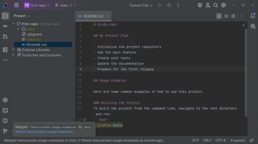This screenshot has height=144, width=258.
Task: Show more tool windows ellipsis
Action: pos(5,60)
